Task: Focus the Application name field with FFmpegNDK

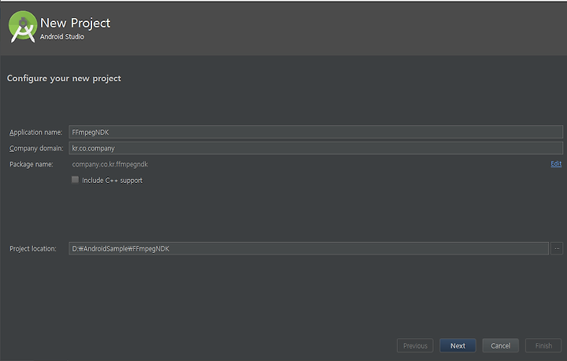Action: 316,132
